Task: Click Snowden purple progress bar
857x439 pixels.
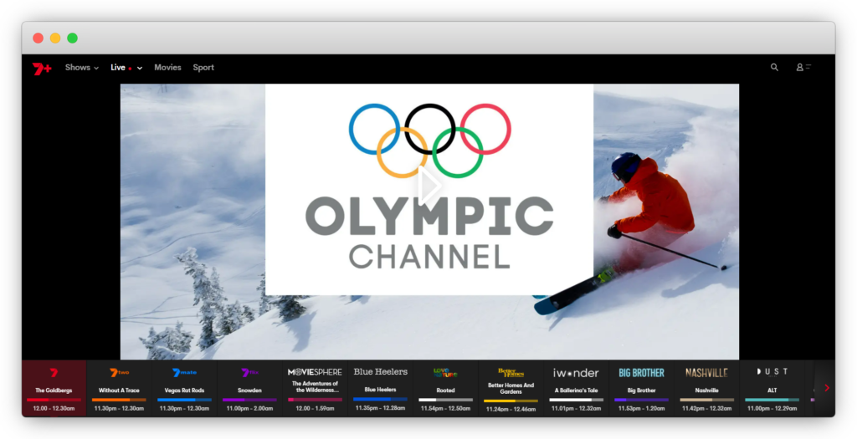Action: (249, 400)
